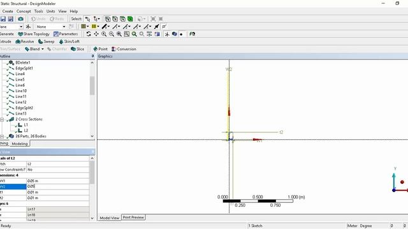Open the Blend dropdown arrow

(43, 49)
